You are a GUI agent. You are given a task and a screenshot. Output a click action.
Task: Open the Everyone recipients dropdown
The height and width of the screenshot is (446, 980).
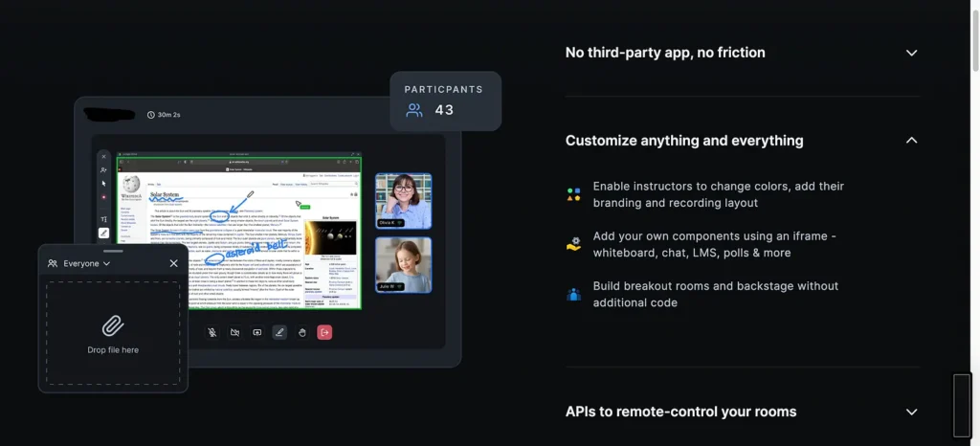tap(79, 263)
